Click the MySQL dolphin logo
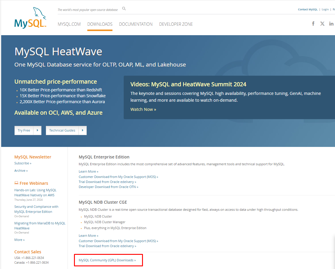335x269 pixels. point(30,18)
